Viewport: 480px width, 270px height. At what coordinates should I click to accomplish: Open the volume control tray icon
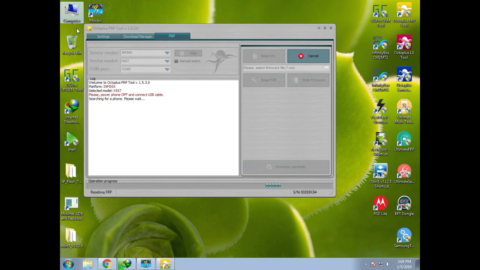[388, 264]
